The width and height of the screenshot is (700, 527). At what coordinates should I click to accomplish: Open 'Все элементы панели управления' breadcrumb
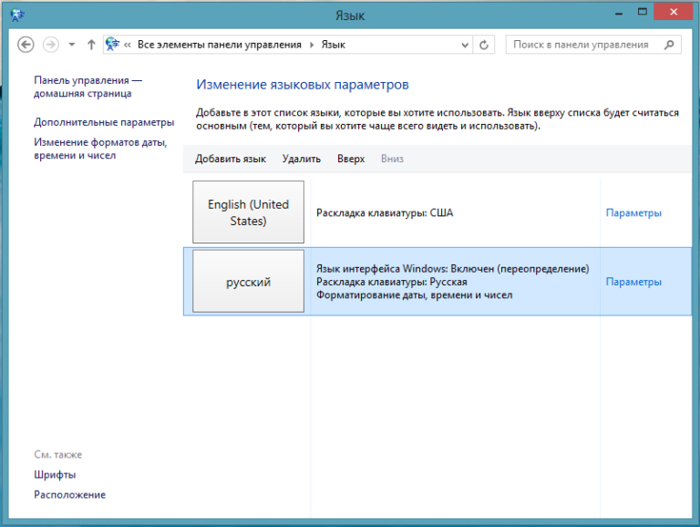219,45
